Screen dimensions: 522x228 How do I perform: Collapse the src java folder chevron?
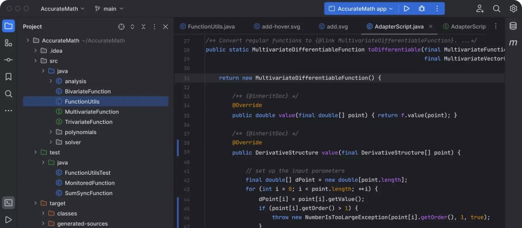tap(43, 71)
